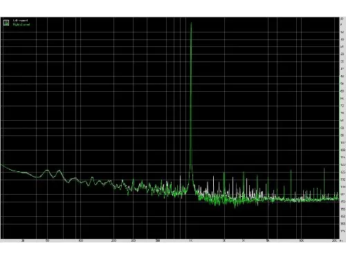The height and width of the screenshot is (259, 346).
Task: Click the 500 Hz frequency axis label
Action: pos(158,241)
